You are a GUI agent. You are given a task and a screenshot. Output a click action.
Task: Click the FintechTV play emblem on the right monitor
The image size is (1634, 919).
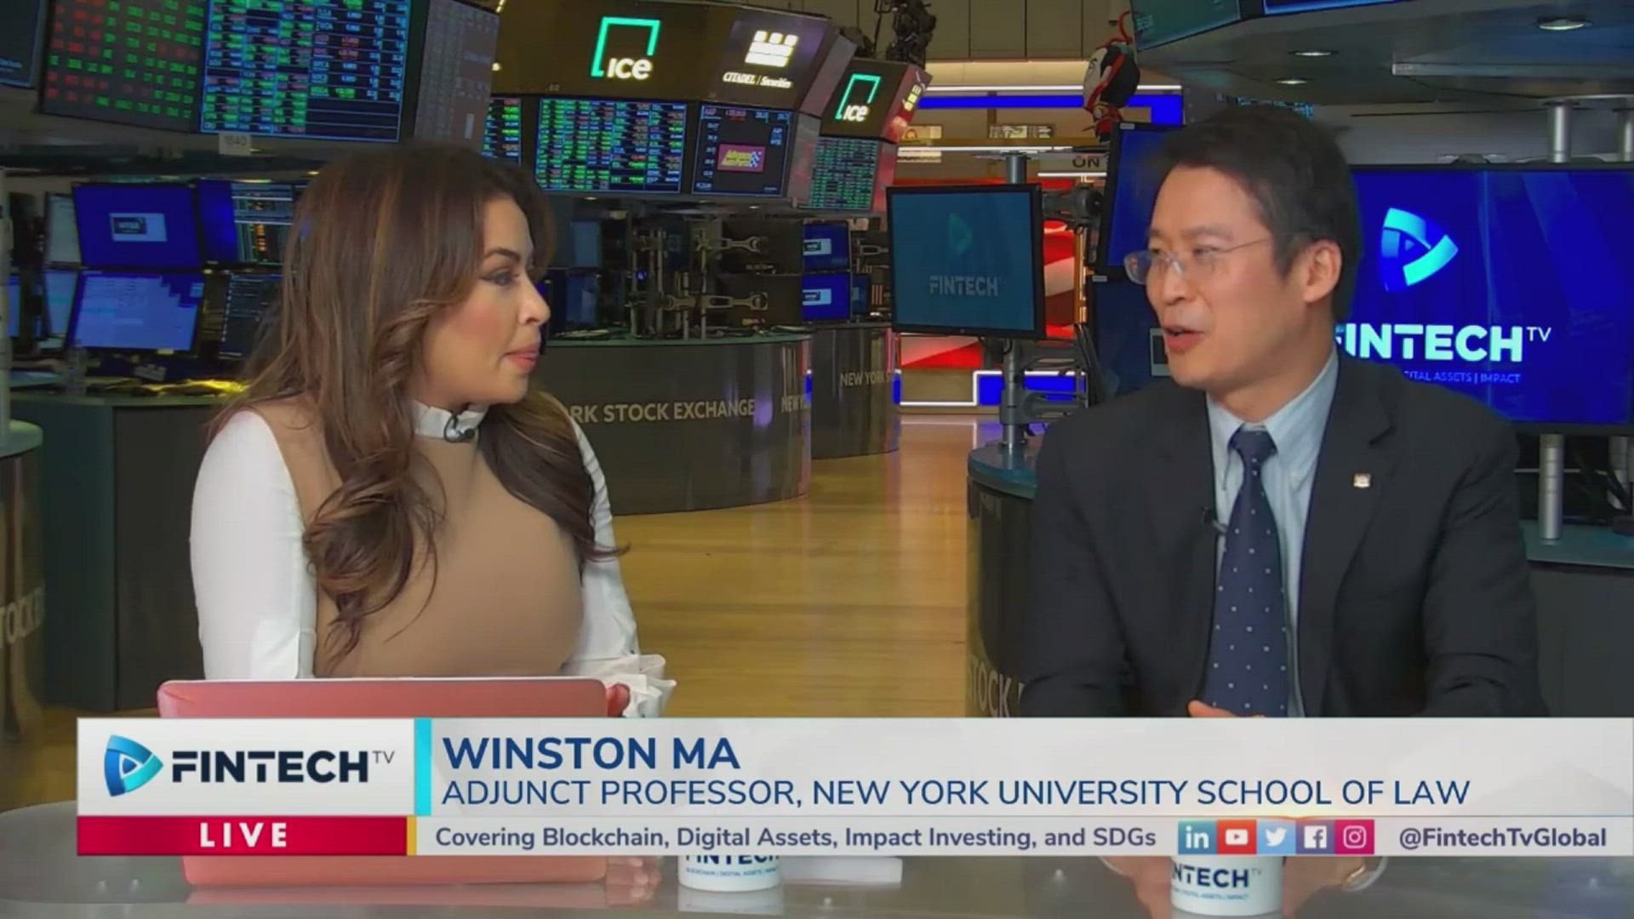click(x=1417, y=247)
